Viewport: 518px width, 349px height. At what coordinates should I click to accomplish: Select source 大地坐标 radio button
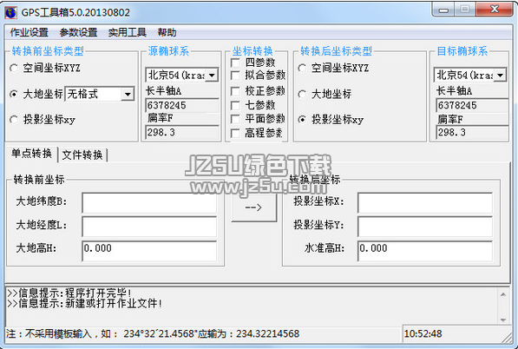[x=14, y=94]
